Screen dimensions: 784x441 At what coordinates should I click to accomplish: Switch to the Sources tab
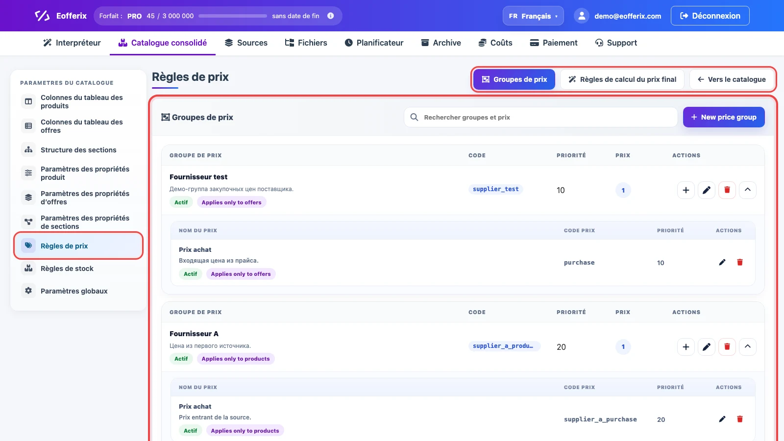click(x=246, y=43)
